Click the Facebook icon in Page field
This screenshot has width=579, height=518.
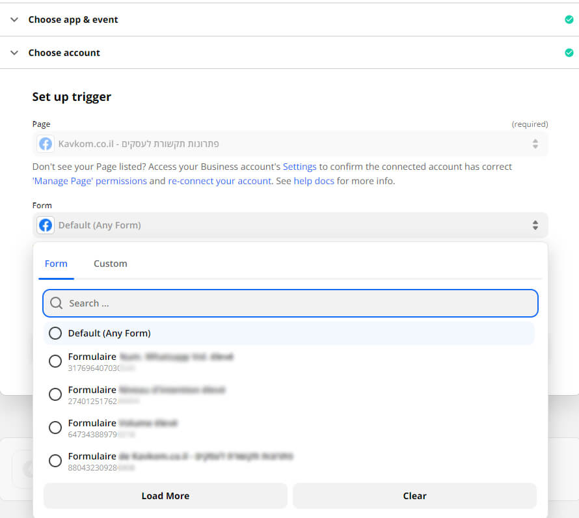[x=46, y=144]
